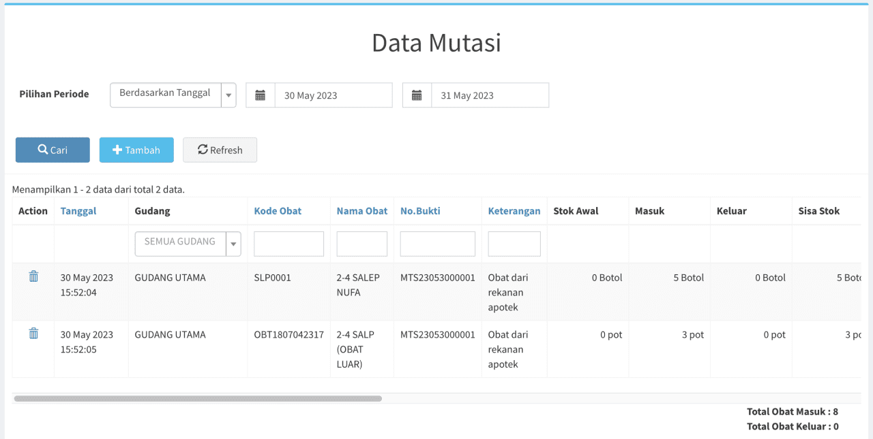Click the 31 May 2023 end date field
Viewport: 873px width, 439px height.
(x=489, y=95)
